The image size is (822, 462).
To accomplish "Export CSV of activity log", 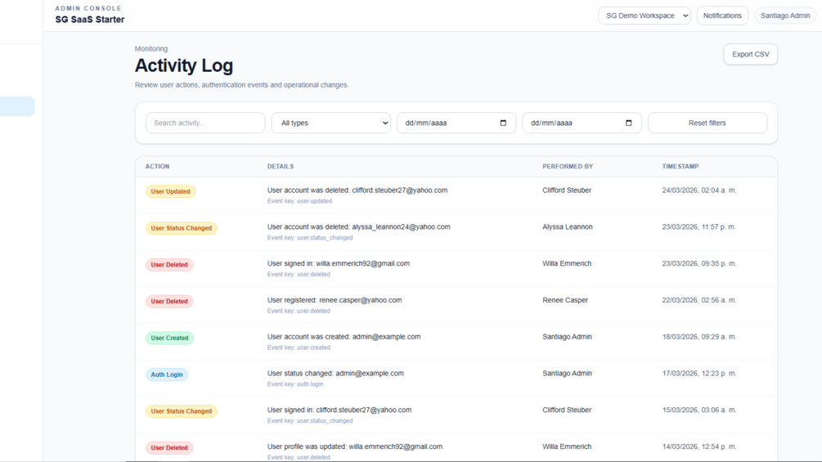I will pos(750,55).
